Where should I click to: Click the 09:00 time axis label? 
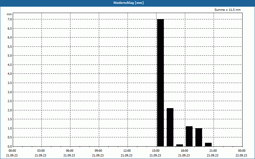point(98,151)
